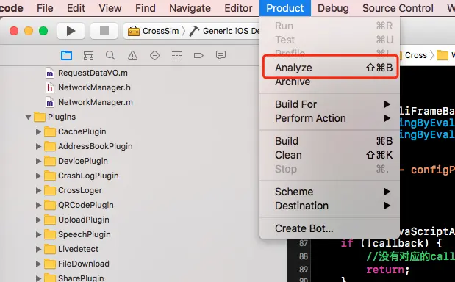Open the Find navigator magnifier icon
The width and height of the screenshot is (455, 282).
[x=110, y=55]
